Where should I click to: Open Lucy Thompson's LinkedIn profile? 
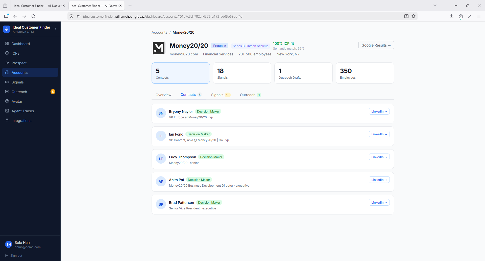379,157
